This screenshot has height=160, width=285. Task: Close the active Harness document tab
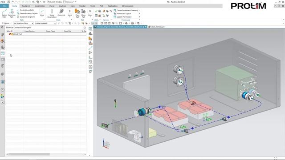coord(146,27)
